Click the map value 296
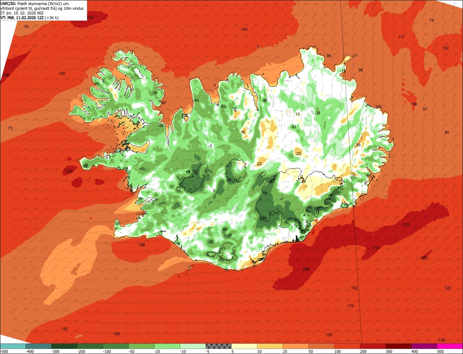Image resolution: width=463 pixels, height=354 pixels. click(x=6, y=75)
